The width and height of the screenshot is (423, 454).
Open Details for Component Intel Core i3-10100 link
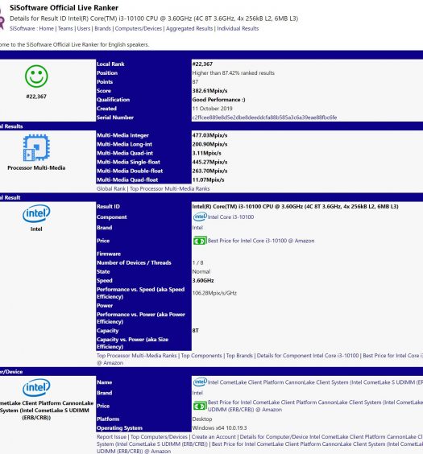(308, 355)
